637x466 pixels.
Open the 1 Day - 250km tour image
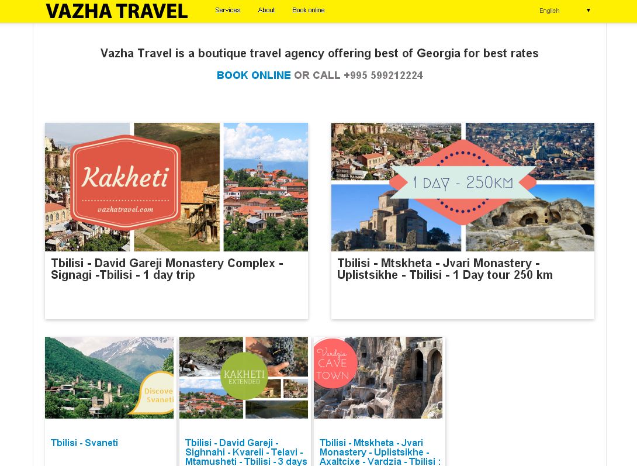pyautogui.click(x=463, y=187)
